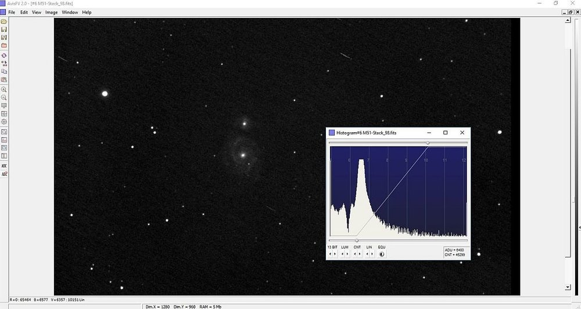Click the vertical scrollbar up arrow
The image size is (581, 309).
pyautogui.click(x=568, y=20)
